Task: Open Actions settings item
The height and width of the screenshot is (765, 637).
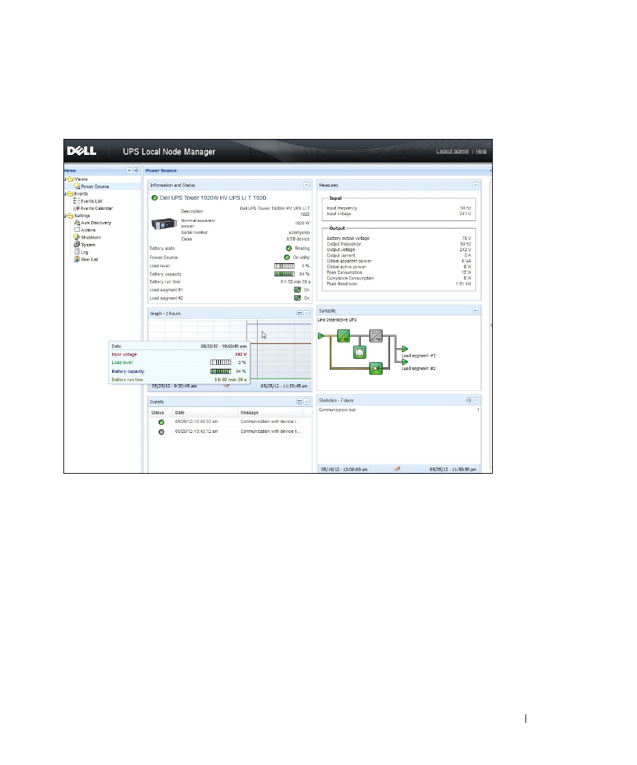Action: (x=88, y=231)
